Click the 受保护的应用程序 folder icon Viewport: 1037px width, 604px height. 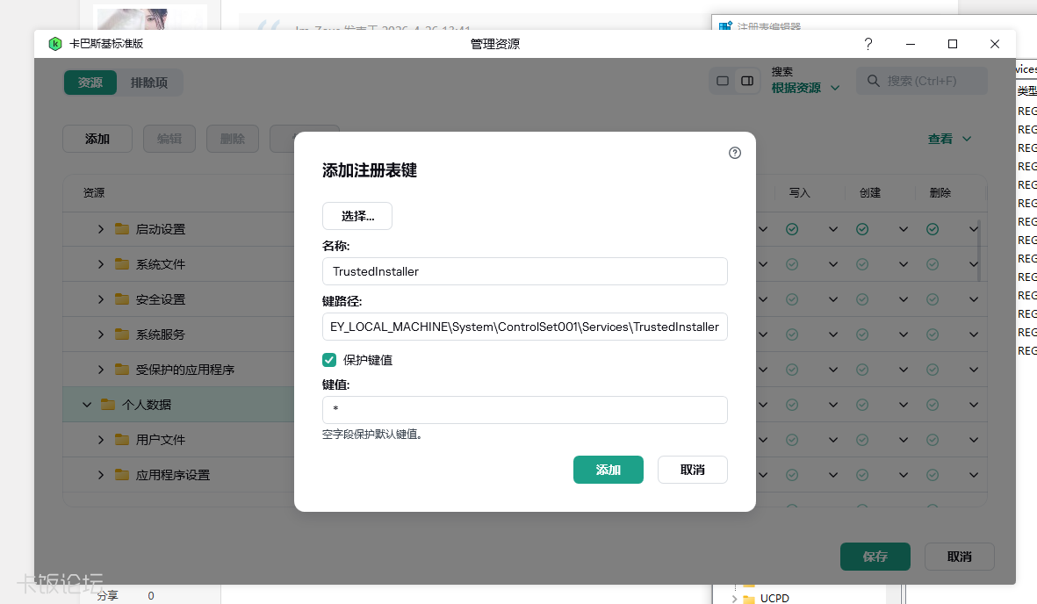point(122,369)
